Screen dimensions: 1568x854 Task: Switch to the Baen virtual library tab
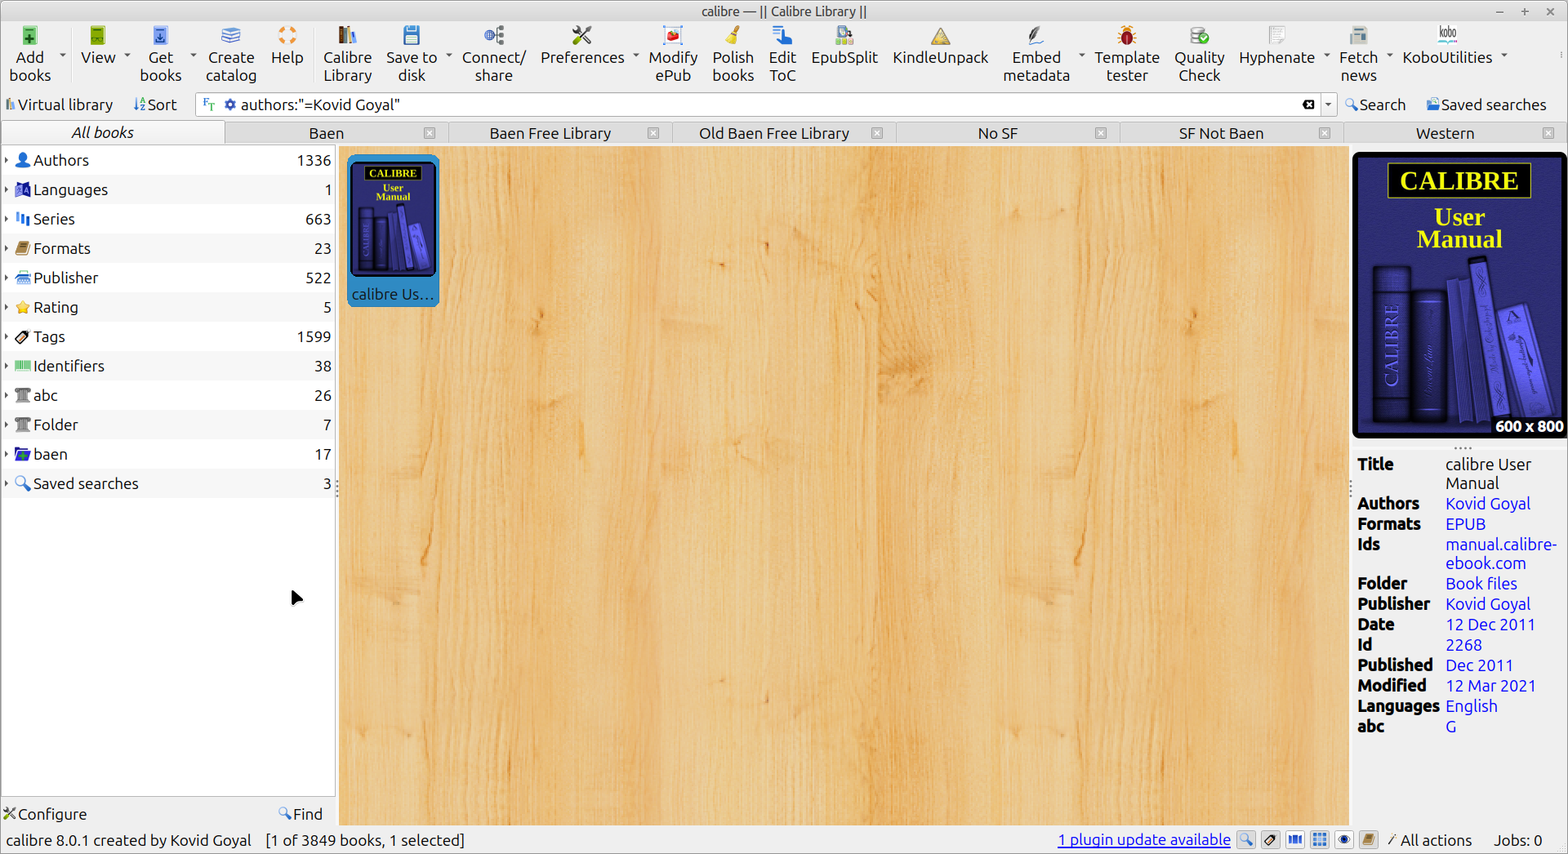327,133
